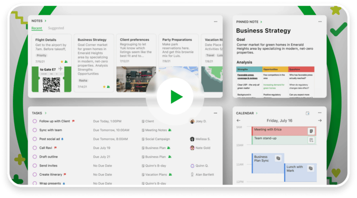357x198 pixels.
Task: Open the Meeting Notes link for Sync with team
Action: [x=156, y=130]
